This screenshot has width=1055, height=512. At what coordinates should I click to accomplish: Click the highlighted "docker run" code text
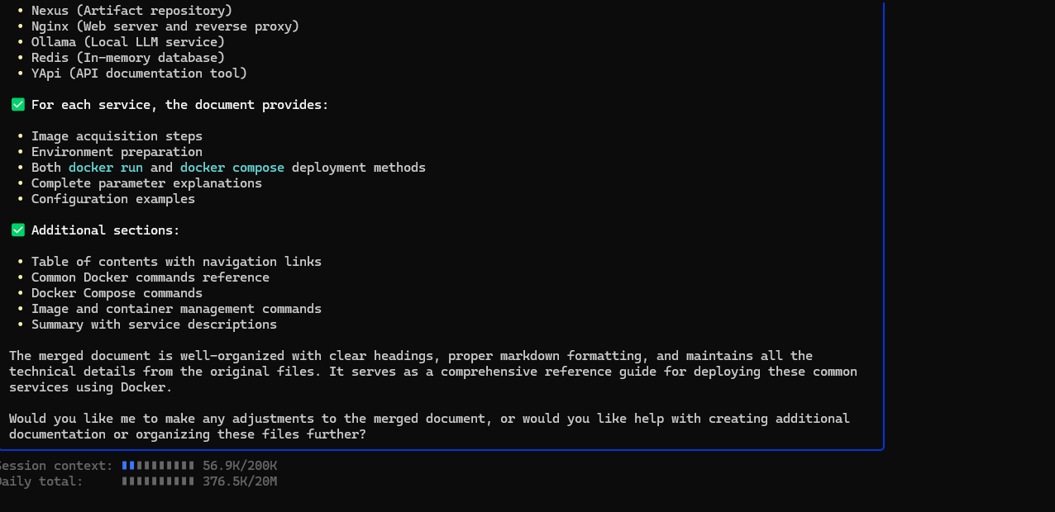(106, 168)
